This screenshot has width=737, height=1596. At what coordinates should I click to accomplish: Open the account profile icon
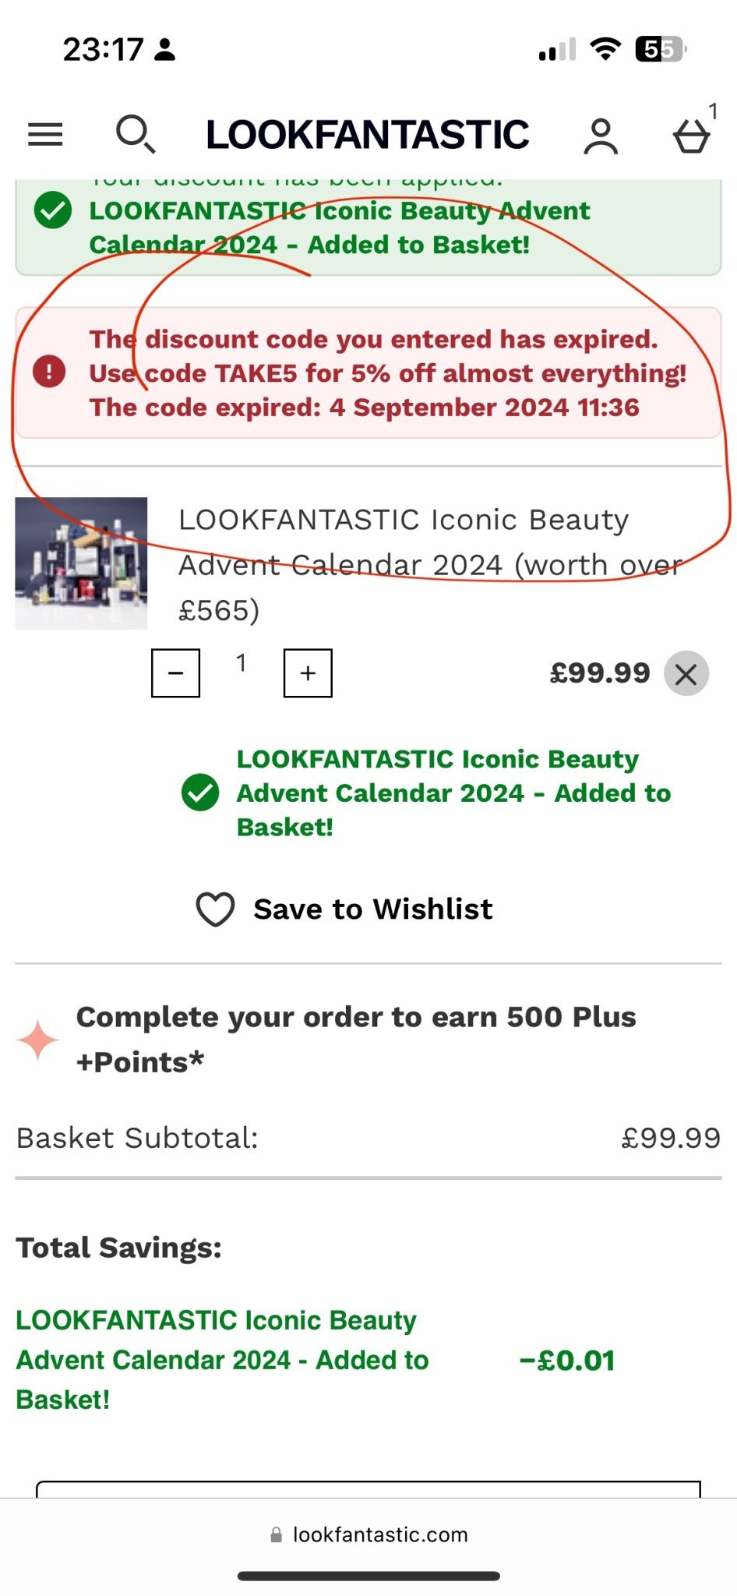click(601, 136)
